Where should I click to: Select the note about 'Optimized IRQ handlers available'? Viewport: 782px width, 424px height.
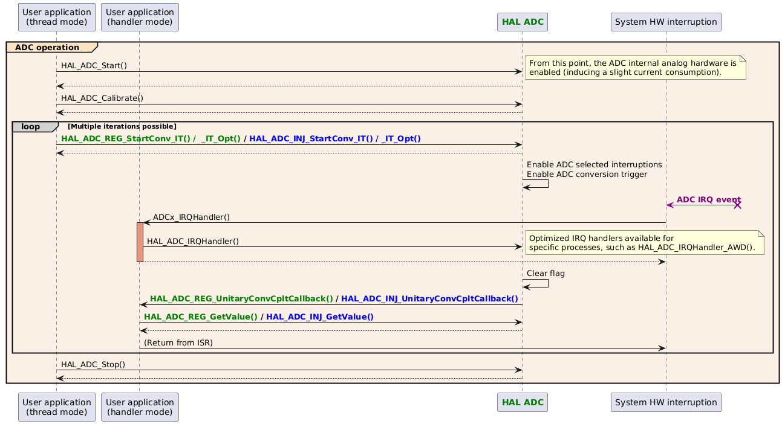click(x=645, y=242)
